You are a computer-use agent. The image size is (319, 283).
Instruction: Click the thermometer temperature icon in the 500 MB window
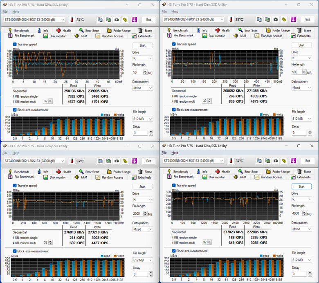click(x=231, y=20)
